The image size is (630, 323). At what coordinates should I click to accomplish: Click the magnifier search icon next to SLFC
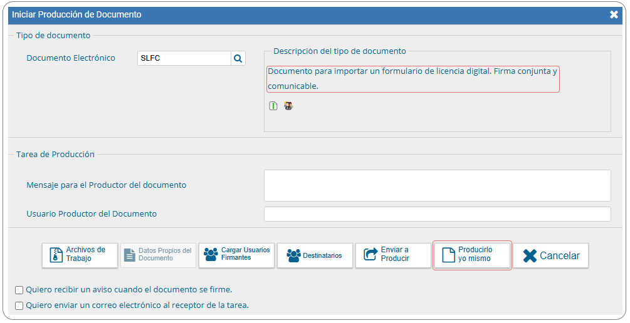tap(238, 58)
